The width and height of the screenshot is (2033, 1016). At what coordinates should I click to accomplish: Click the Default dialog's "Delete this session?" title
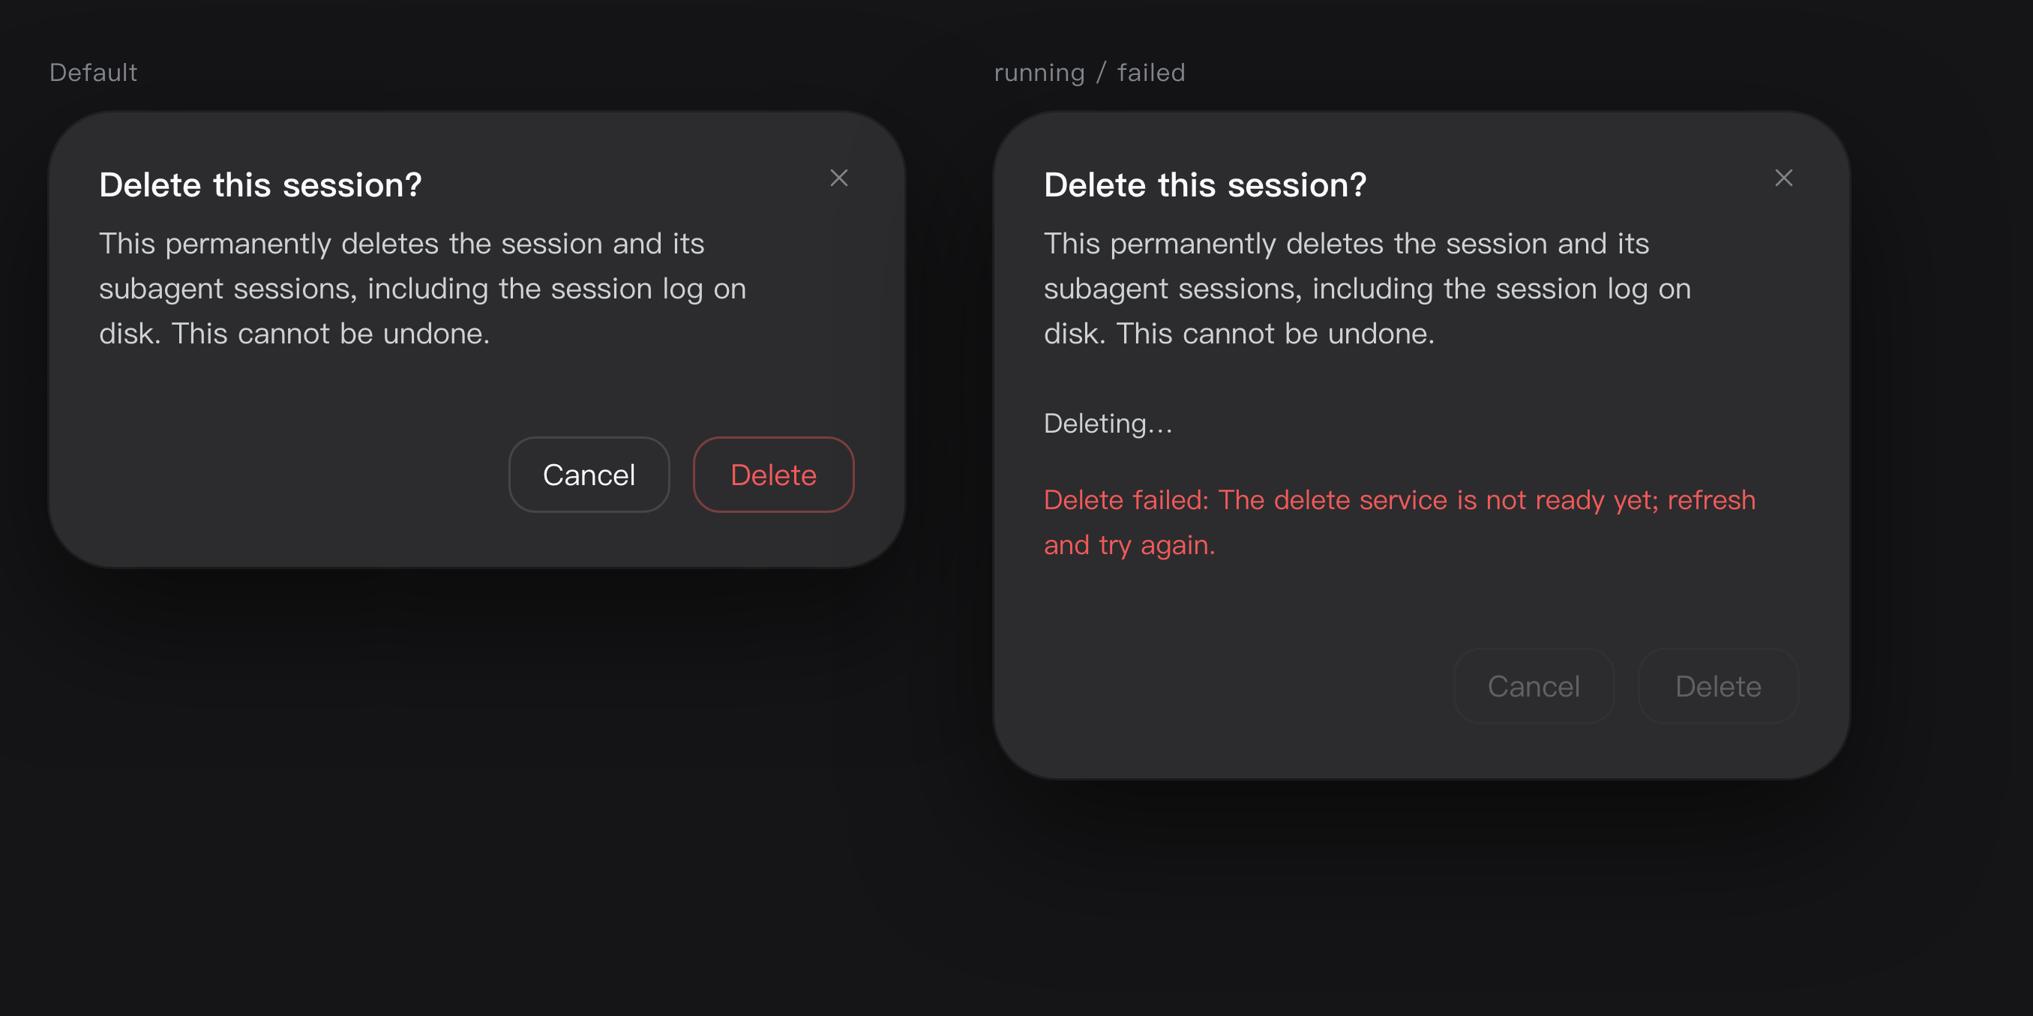click(x=260, y=185)
